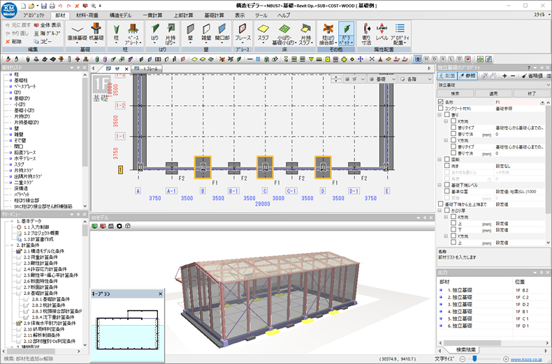Image resolution: width=552 pixels, height=364 pixels.
Task: Select the 直接基礎 (direct foundation) ribbon tool
Action: [77, 33]
